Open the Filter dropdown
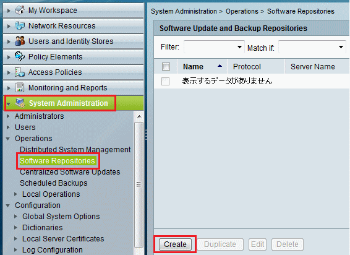This screenshot has width=350, height=255. (214, 47)
